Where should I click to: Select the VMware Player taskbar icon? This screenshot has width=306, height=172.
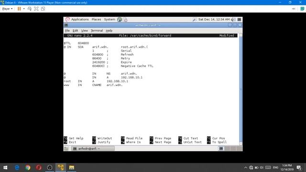(x=61, y=168)
